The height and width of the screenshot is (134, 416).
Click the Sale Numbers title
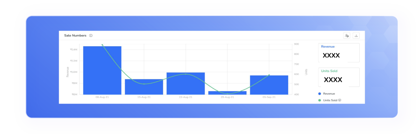pyautogui.click(x=75, y=36)
